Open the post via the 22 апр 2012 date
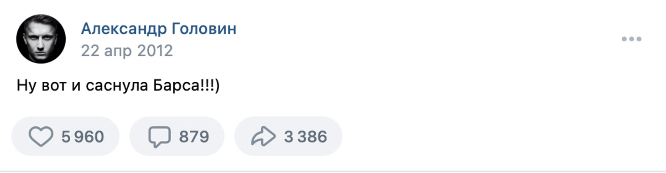 (x=127, y=50)
